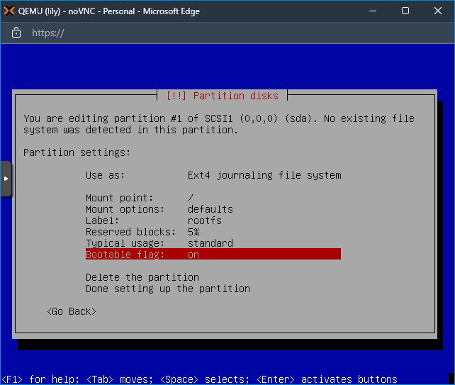Choose 'Done setting up the partition'

click(168, 289)
